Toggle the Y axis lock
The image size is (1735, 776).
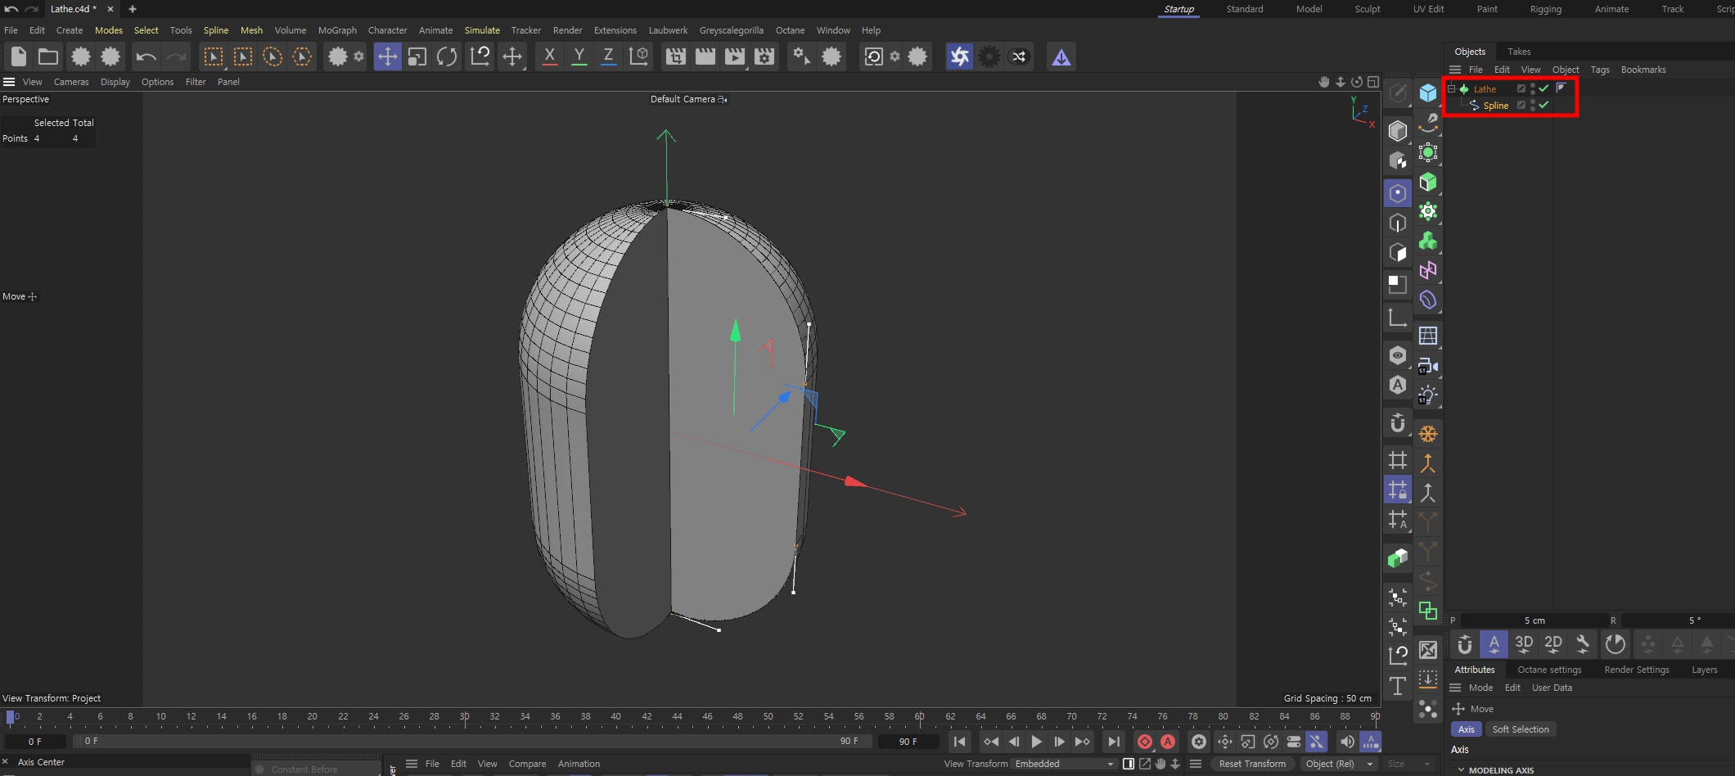click(x=579, y=56)
